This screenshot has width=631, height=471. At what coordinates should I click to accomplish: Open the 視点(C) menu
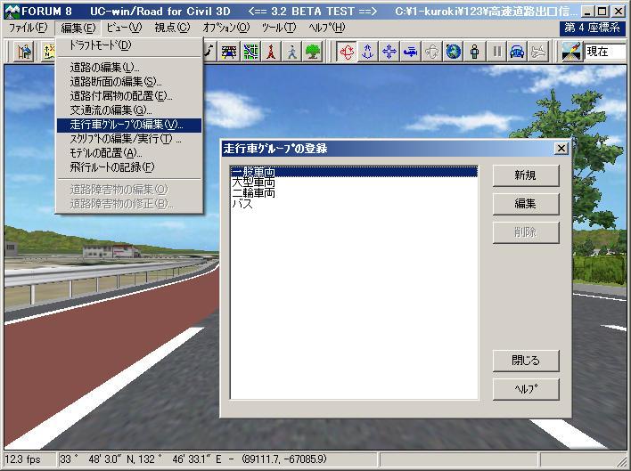pos(172,28)
